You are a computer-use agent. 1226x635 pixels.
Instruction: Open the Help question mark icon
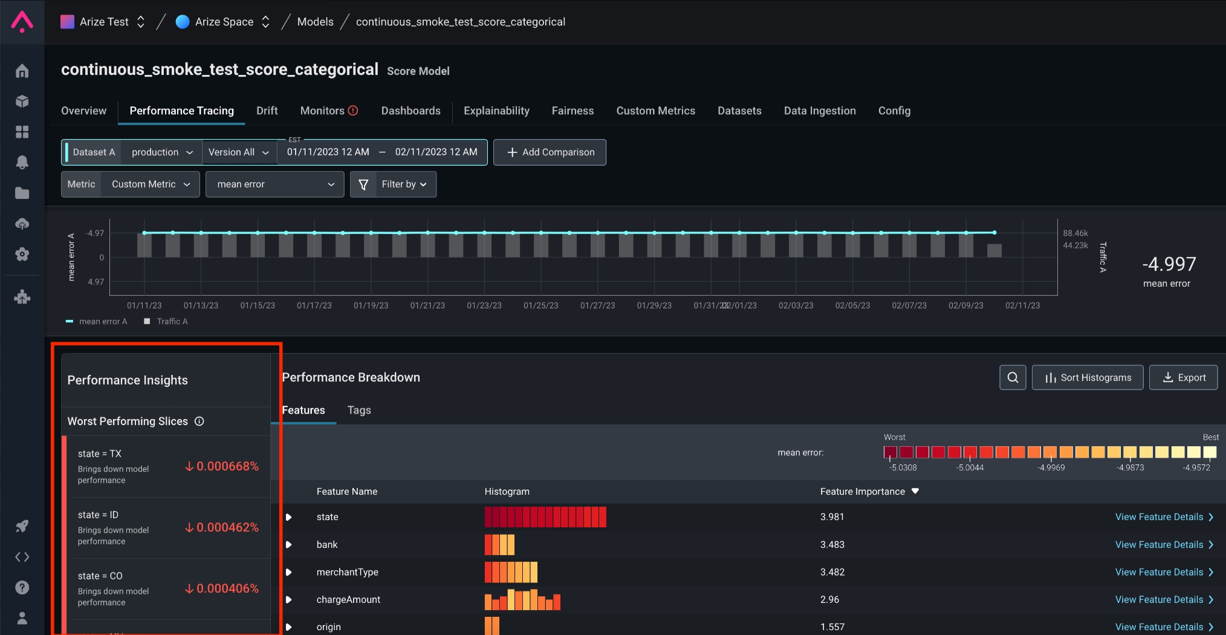tap(22, 587)
